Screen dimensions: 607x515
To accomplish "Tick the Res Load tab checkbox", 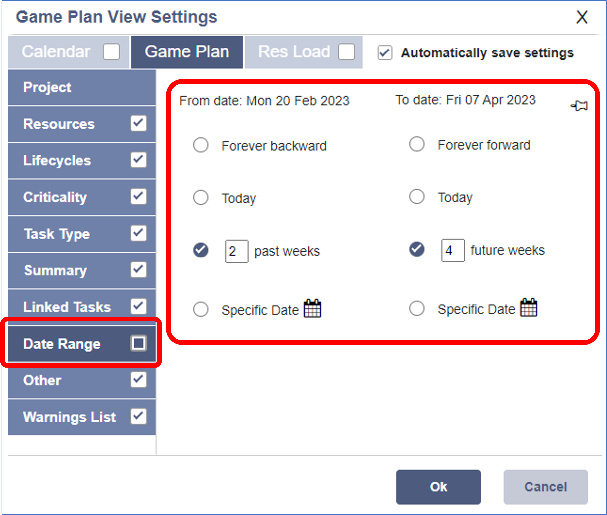I will pyautogui.click(x=346, y=52).
